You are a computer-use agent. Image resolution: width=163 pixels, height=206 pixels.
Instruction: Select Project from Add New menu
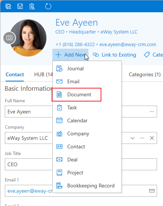pos(87,173)
